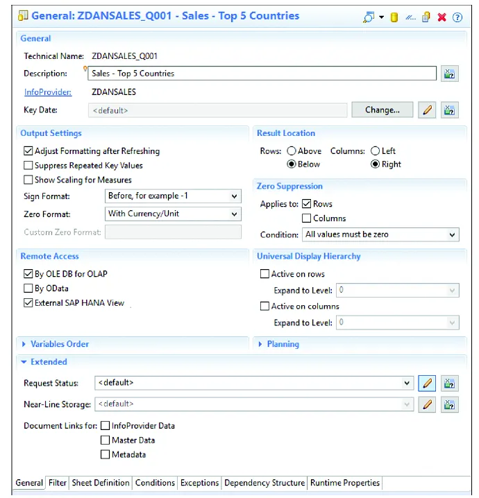Select Rows Below result location
Viewport: 479px width, 498px height.
[x=291, y=164]
